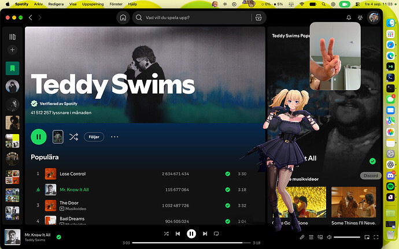Open the Hjälp menu
This screenshot has height=249, width=399.
(x=132, y=4)
